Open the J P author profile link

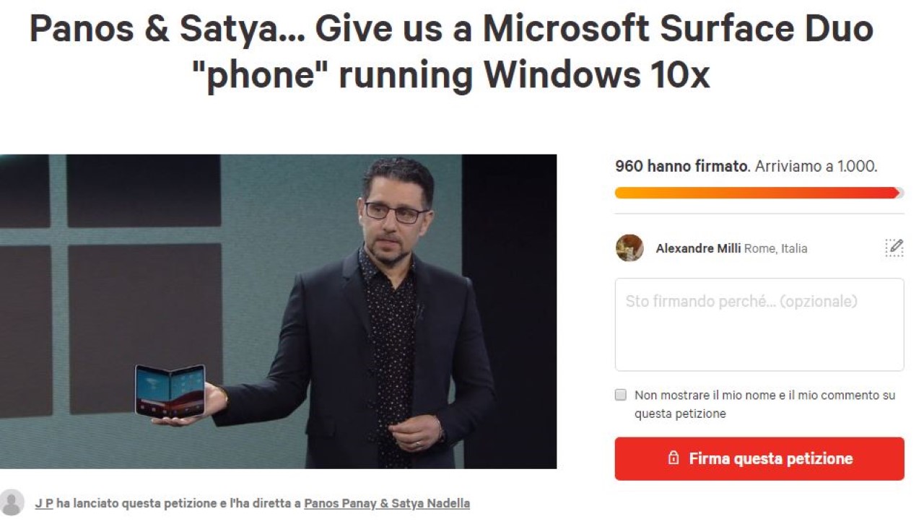44,503
